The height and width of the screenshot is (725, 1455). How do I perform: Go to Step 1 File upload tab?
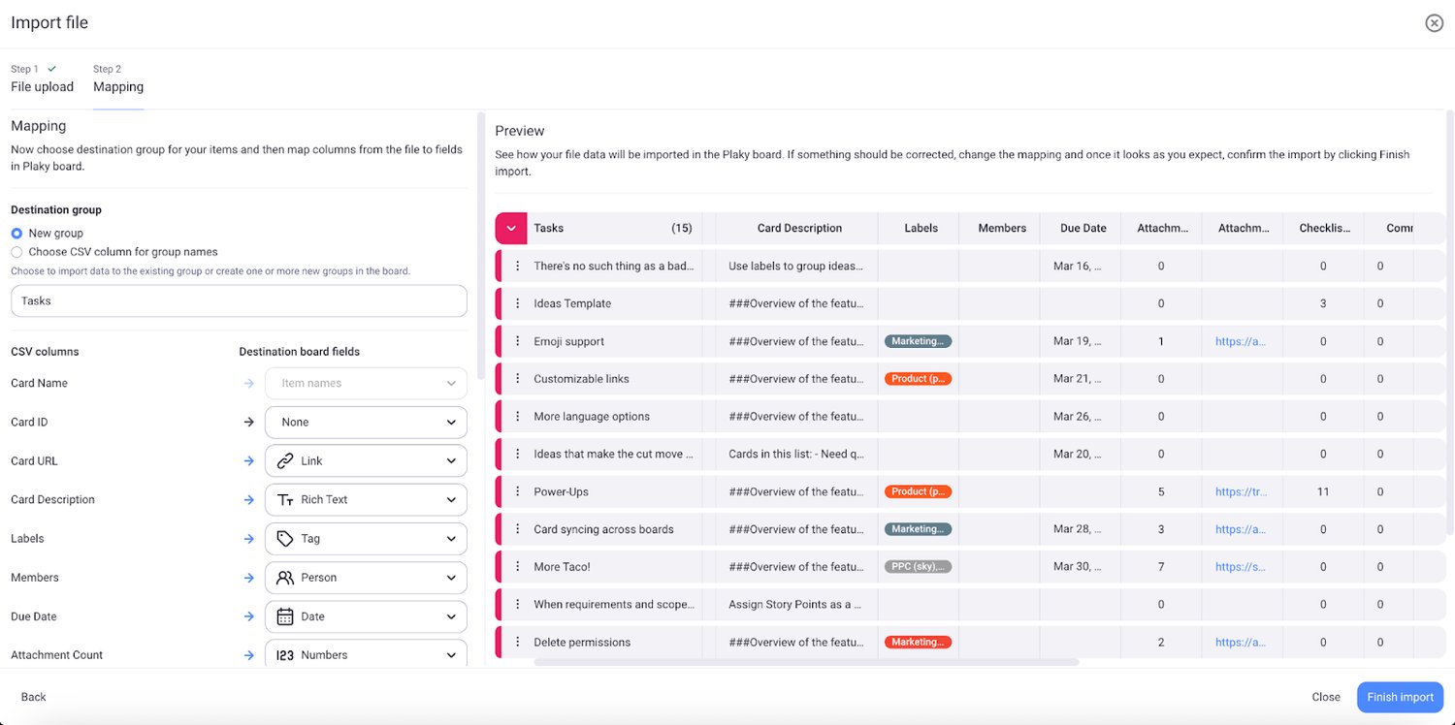coord(42,79)
